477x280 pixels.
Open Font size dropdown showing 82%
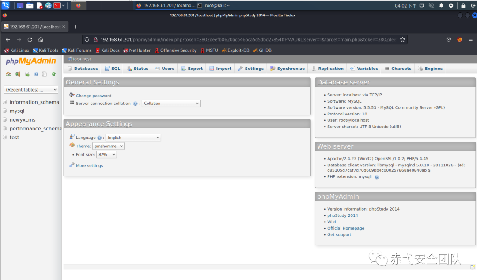[x=106, y=154]
